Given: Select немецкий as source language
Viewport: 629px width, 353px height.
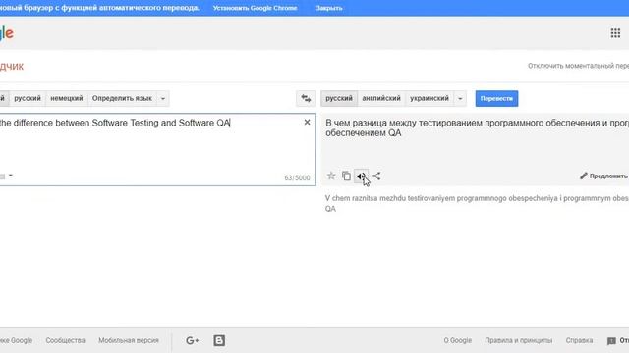Looking at the screenshot, I should tap(67, 98).
